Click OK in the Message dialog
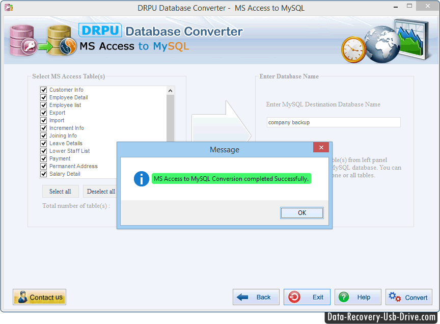Screen dimensions: 440x324 point(302,213)
